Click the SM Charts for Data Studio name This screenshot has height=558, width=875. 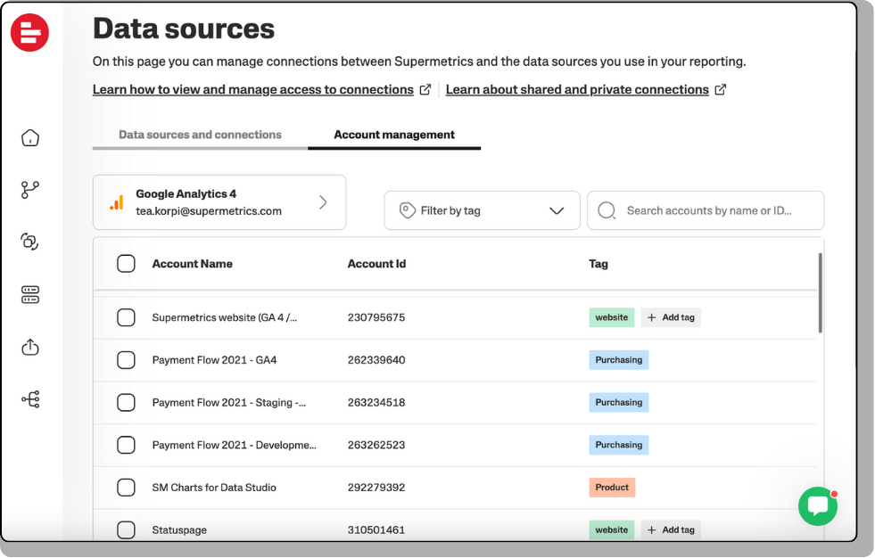pos(214,488)
